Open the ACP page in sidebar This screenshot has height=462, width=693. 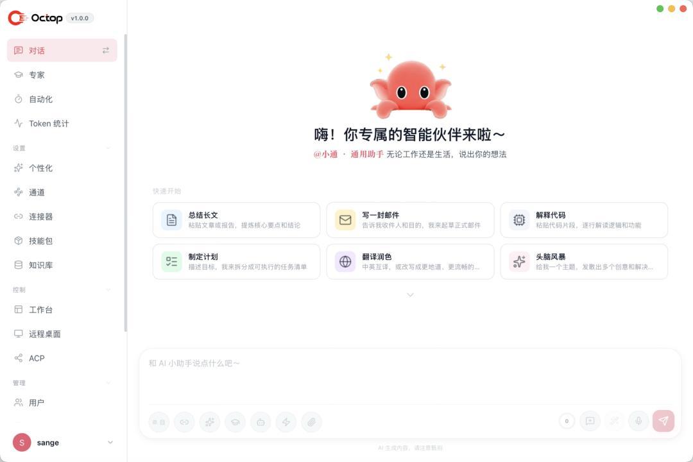click(x=62, y=358)
